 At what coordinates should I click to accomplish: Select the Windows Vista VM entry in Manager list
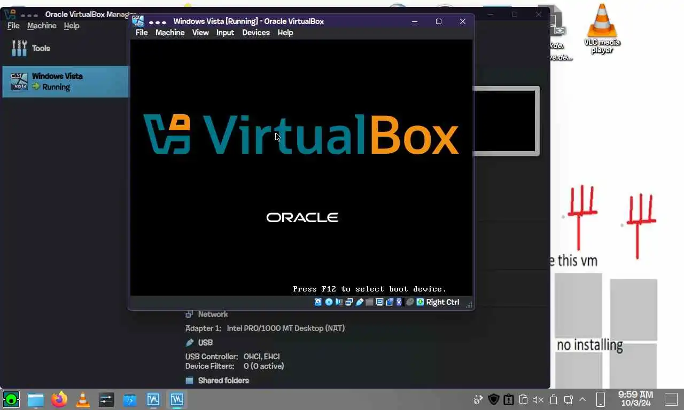click(65, 81)
